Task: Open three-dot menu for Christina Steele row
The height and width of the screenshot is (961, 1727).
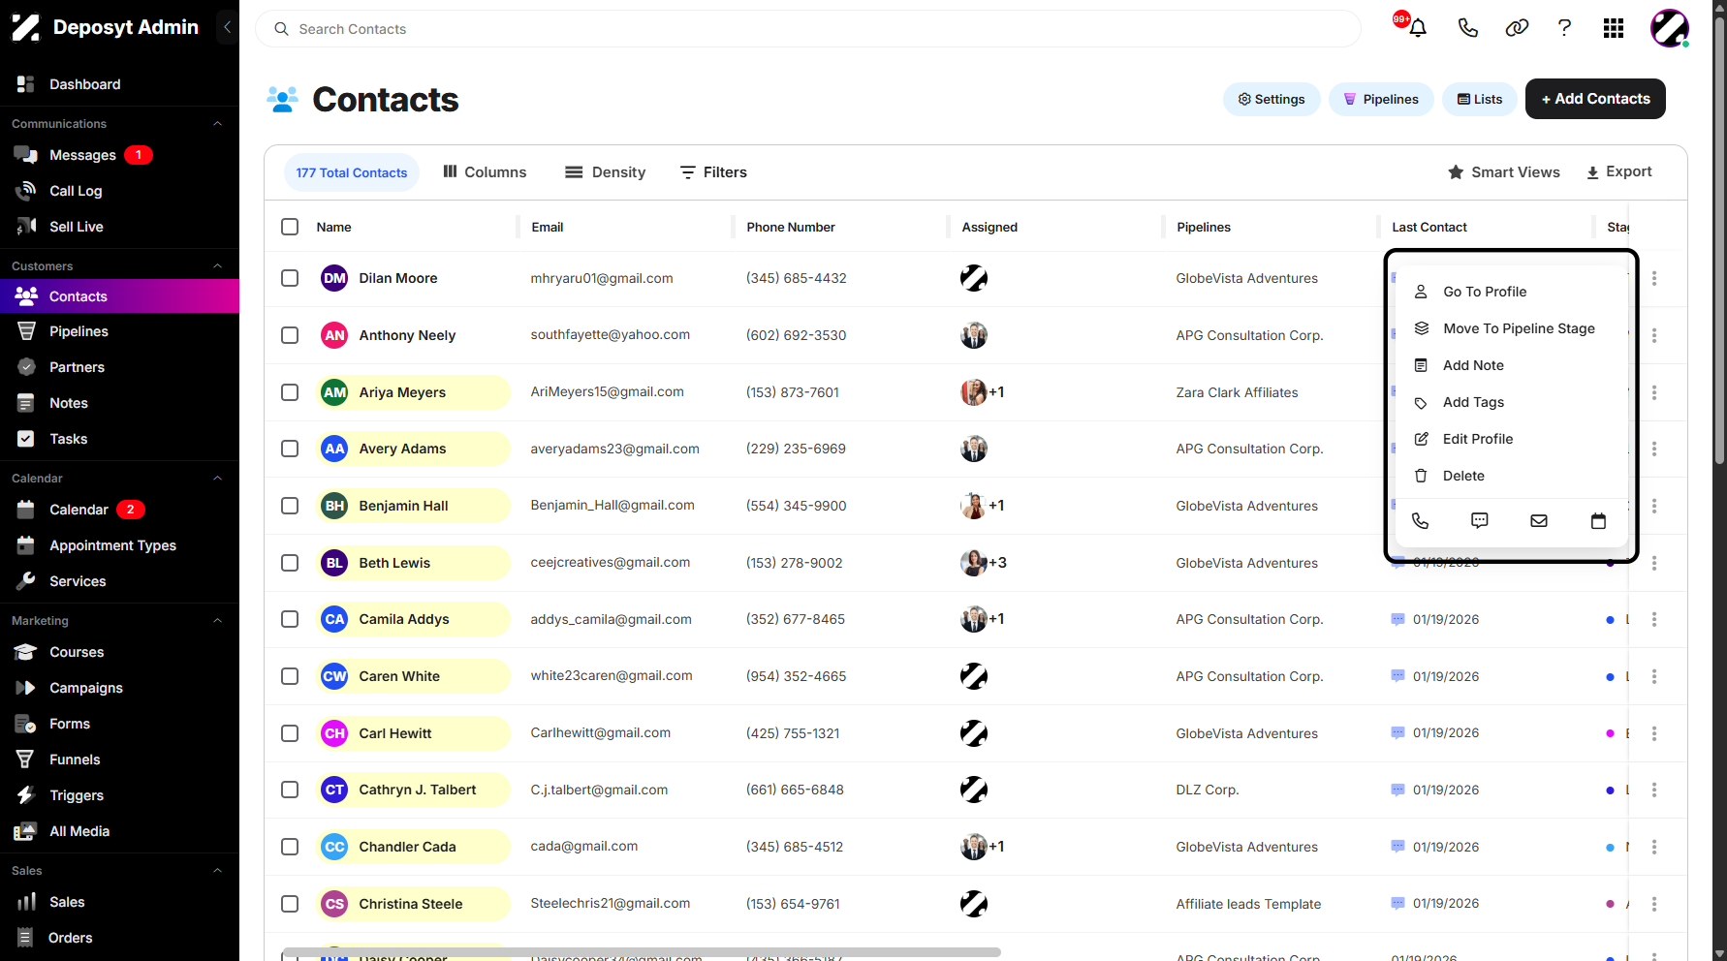Action: coord(1654,904)
